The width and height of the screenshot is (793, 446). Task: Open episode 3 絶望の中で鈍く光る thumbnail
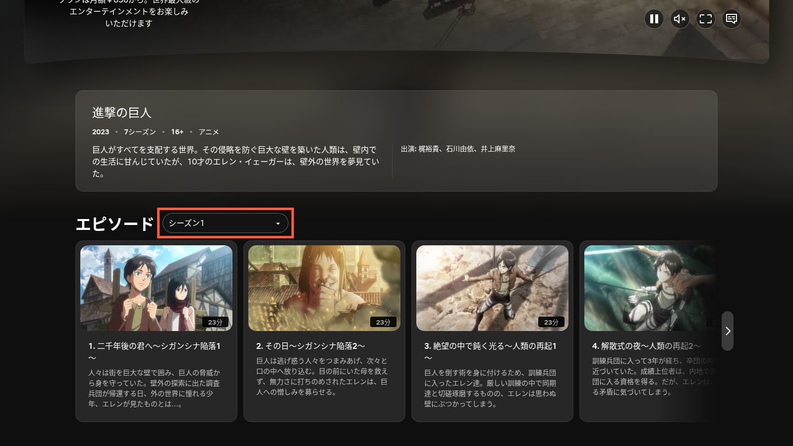coord(492,288)
